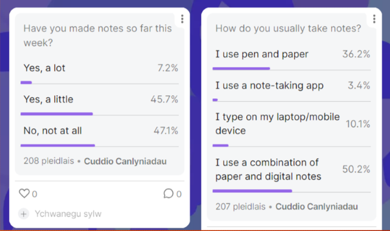The image size is (390, 231).
Task: Click the plus icon beside Ychwanegu sylw
Action: 23,214
